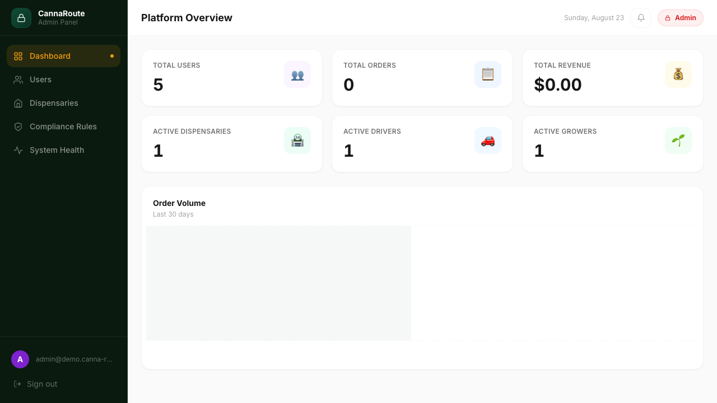The image size is (717, 403).
Task: Open the Dashboard sidebar item
Action: coord(63,56)
